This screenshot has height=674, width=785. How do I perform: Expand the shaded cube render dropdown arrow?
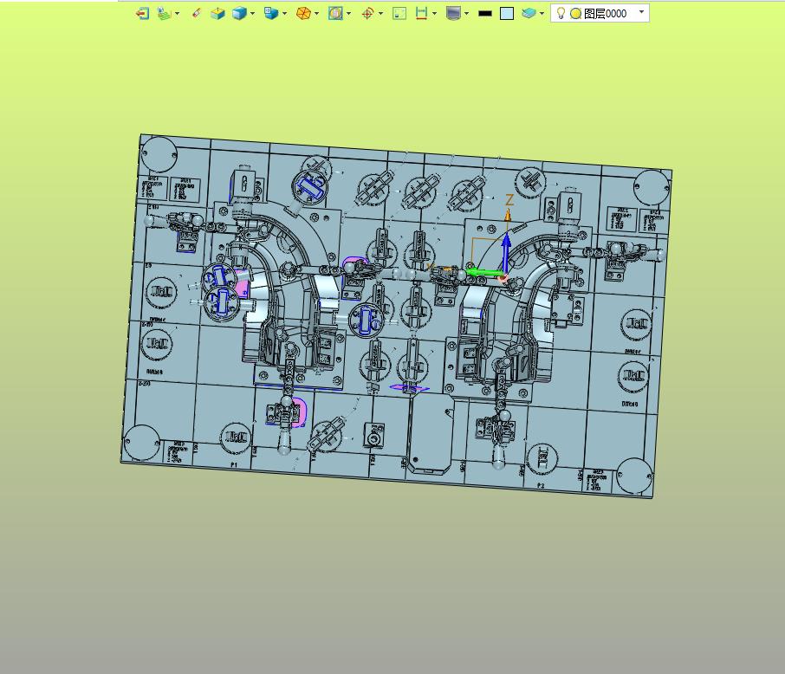tap(252, 14)
